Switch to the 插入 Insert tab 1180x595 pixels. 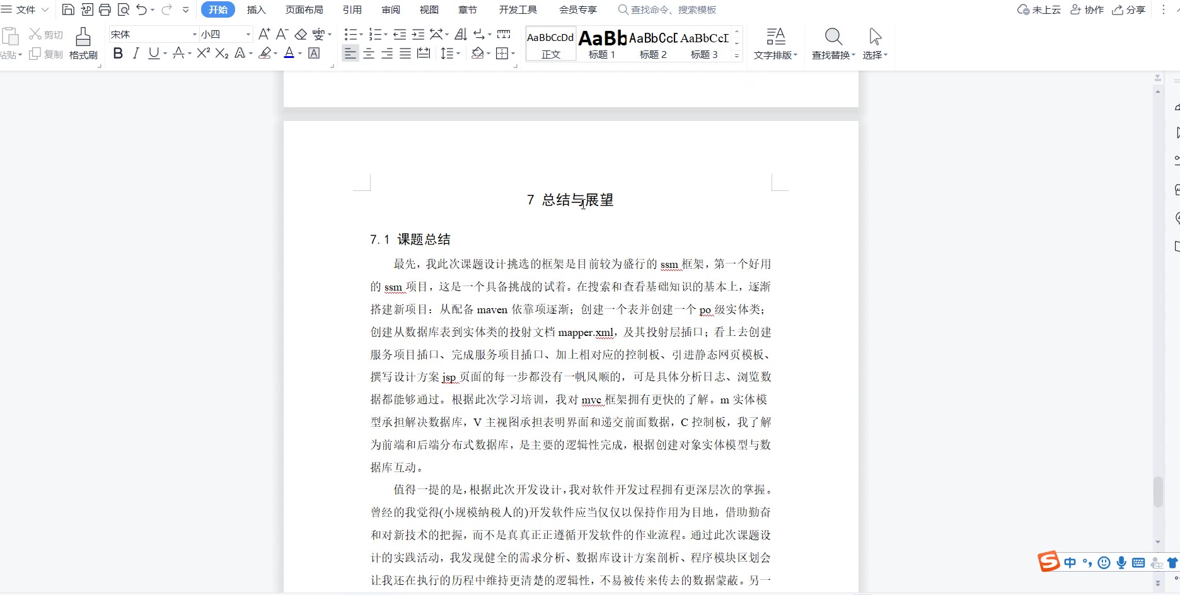(257, 9)
